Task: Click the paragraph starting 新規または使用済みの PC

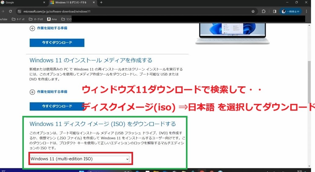Action: [106, 74]
